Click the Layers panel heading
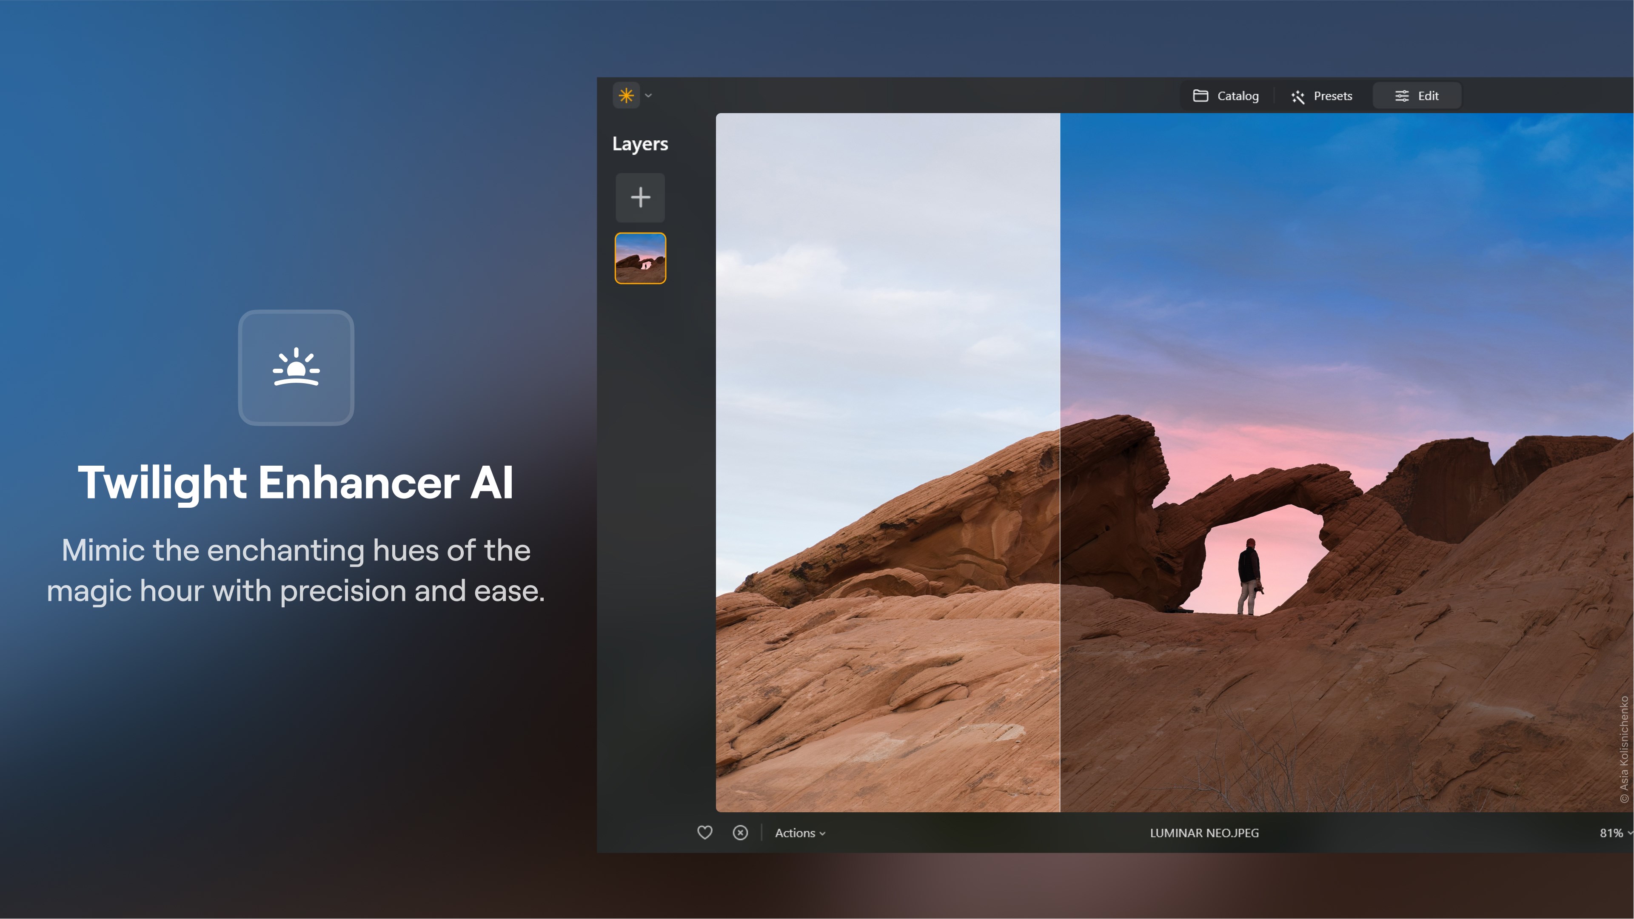The image size is (1634, 919). coord(640,144)
